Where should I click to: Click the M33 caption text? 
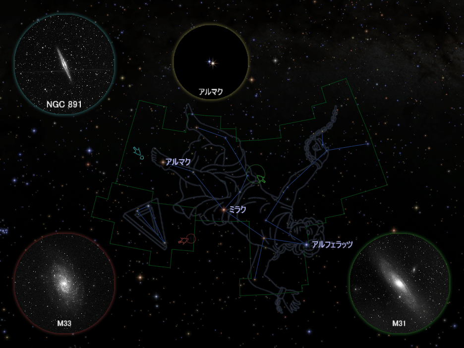[64, 323]
